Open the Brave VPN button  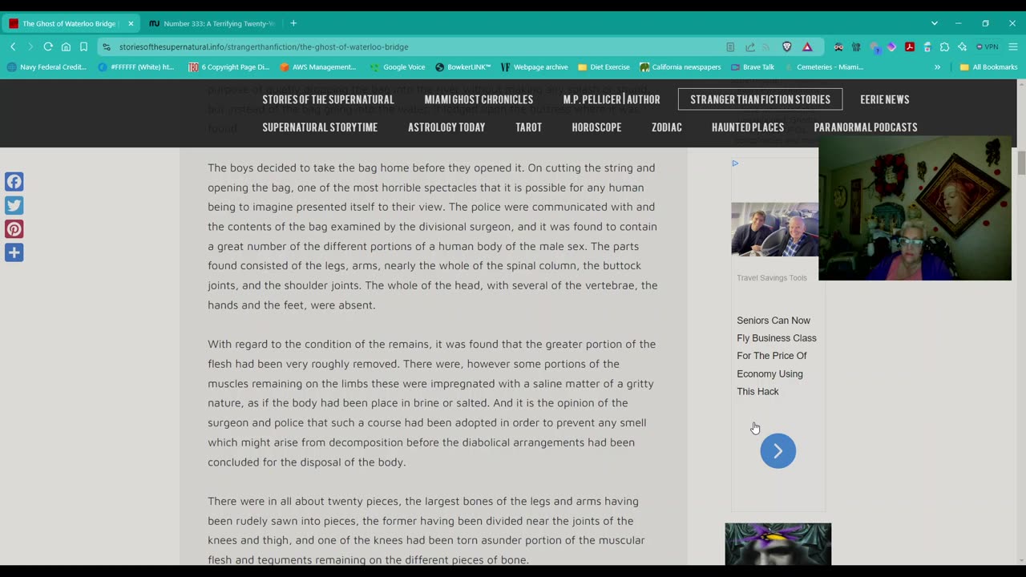coord(988,46)
